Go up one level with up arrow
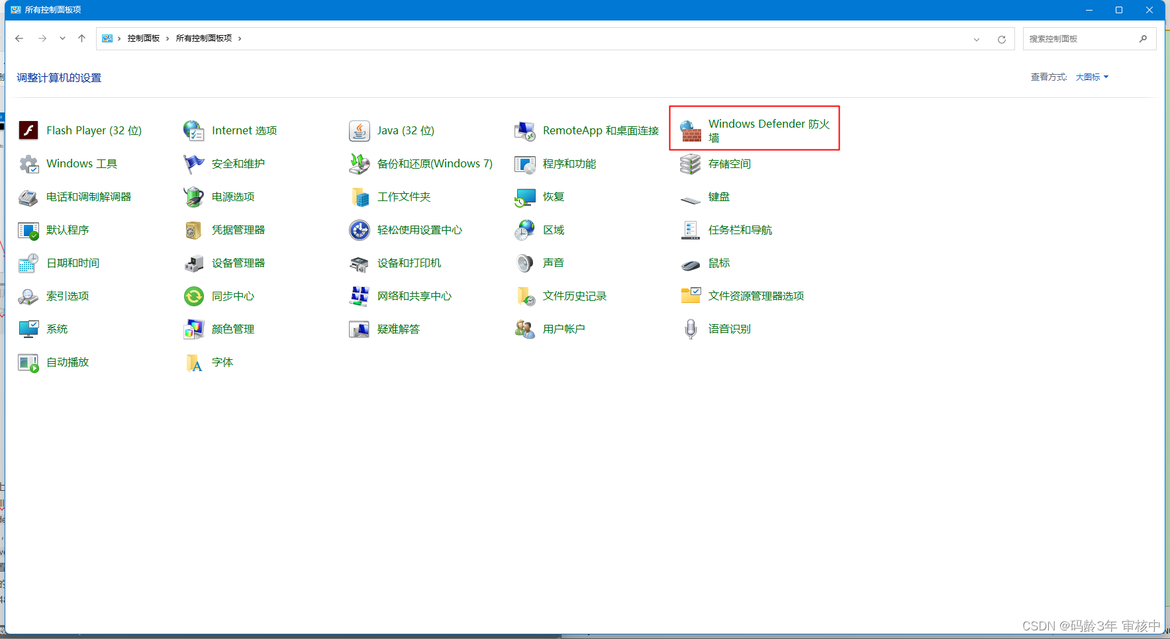Image resolution: width=1170 pixels, height=639 pixels. coord(81,38)
